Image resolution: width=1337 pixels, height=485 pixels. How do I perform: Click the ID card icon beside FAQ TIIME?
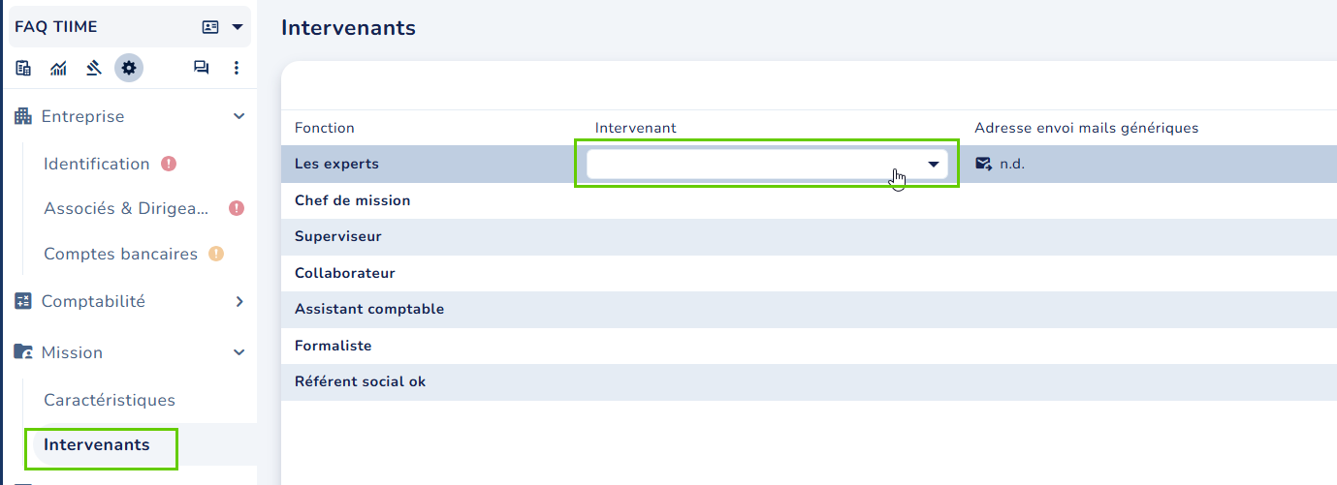click(210, 27)
